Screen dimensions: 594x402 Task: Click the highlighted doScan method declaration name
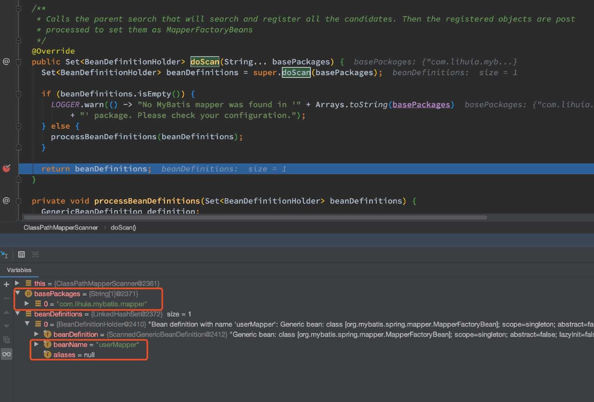click(205, 61)
